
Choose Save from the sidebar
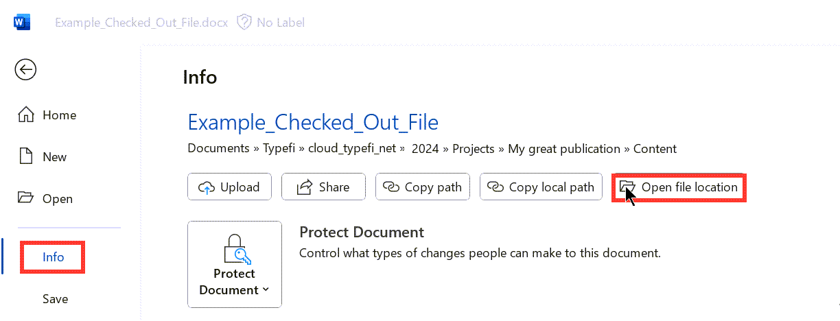(x=55, y=299)
